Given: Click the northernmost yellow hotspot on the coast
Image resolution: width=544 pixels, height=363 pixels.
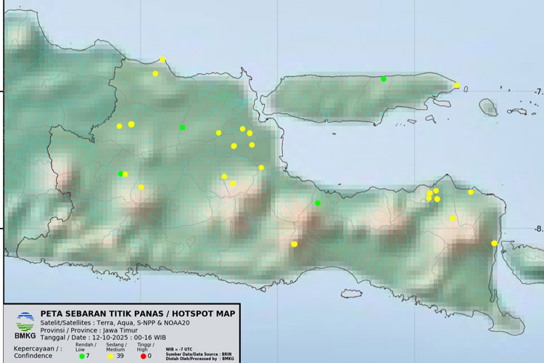Looking at the screenshot, I should point(162,60).
